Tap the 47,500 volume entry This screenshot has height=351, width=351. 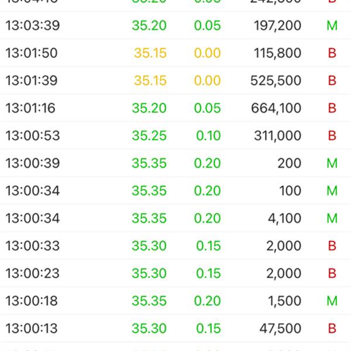[x=280, y=328]
